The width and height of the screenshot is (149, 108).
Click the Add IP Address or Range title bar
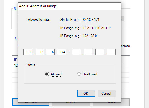70,6
